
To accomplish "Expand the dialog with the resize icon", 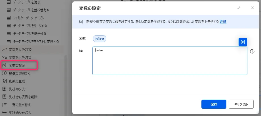I will tap(239, 8).
